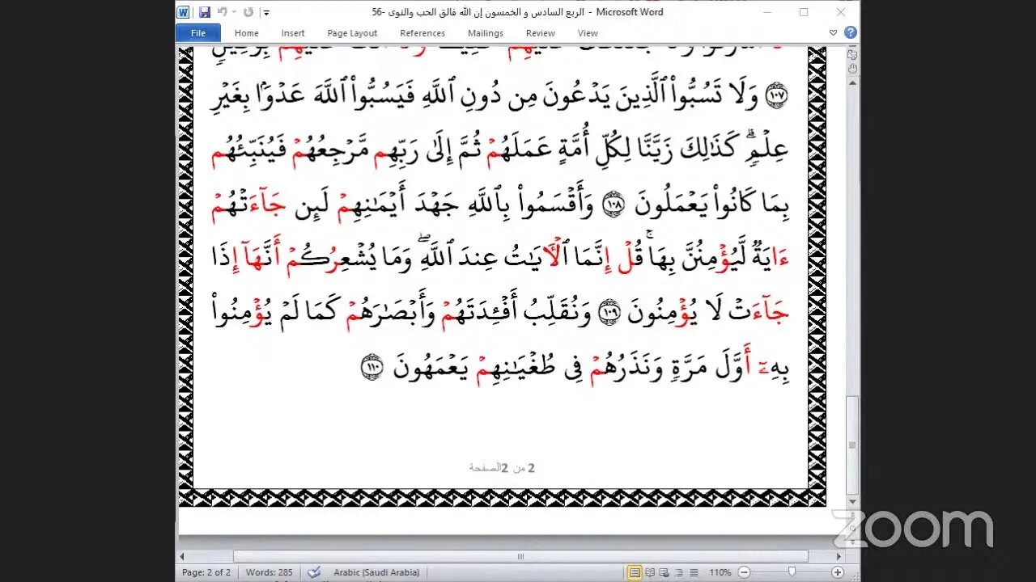Click the 'Page: 2 of 2' status indicator
This screenshot has height=582, width=1036.
(x=206, y=572)
